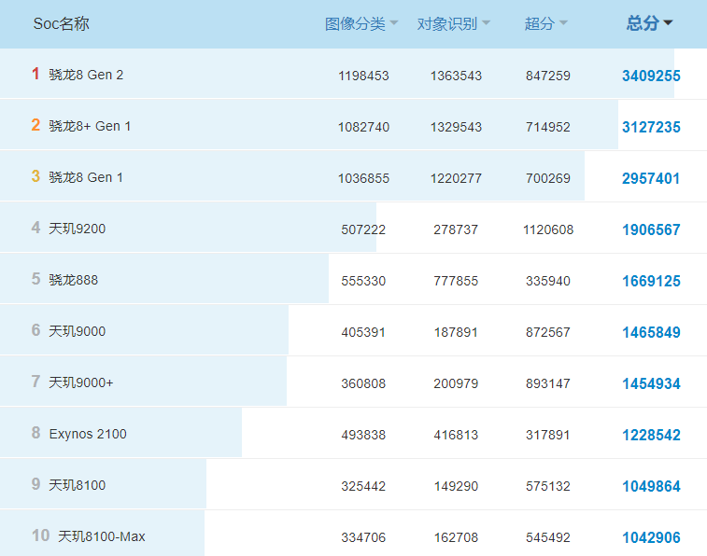This screenshot has width=707, height=556.
Task: Click object recognition value 149290
Action: pyautogui.click(x=456, y=486)
